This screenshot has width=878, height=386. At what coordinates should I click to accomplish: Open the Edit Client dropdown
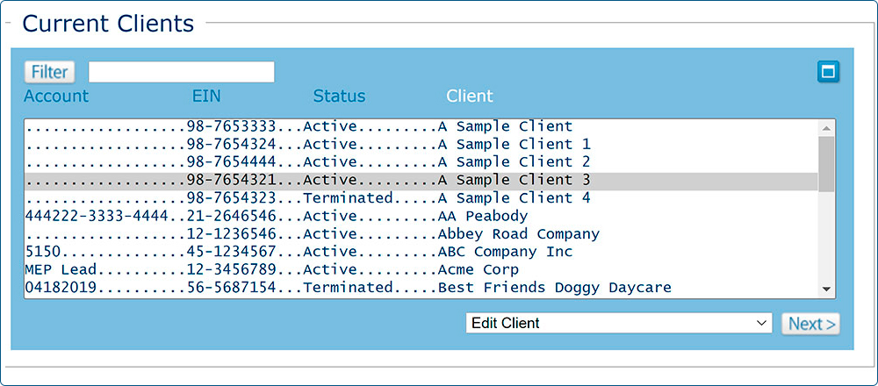tap(619, 324)
